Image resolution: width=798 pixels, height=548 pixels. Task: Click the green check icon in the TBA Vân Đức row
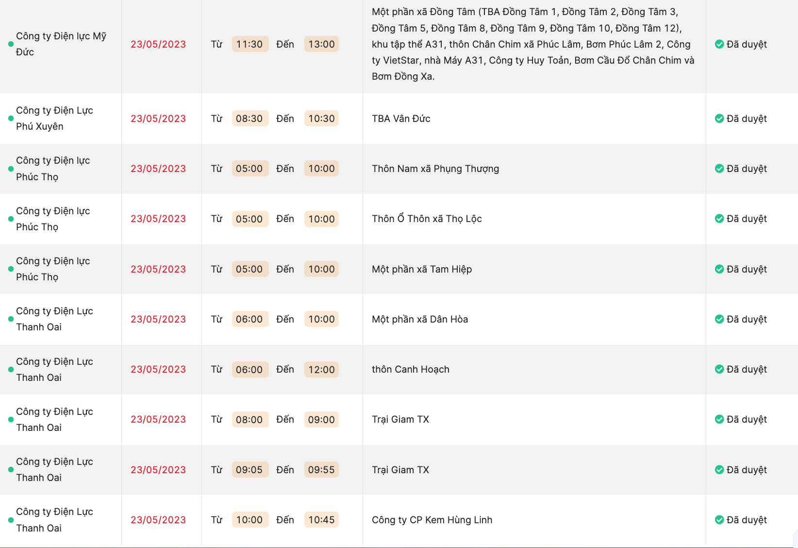point(719,119)
